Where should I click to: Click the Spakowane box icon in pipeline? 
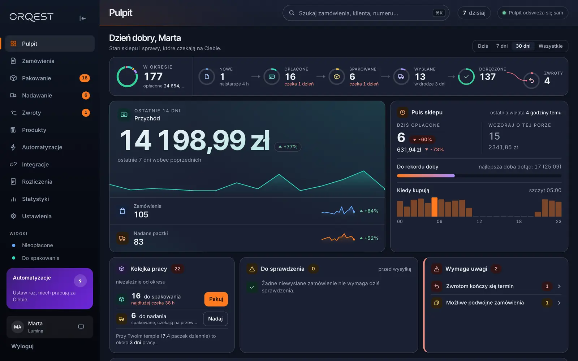pyautogui.click(x=337, y=77)
